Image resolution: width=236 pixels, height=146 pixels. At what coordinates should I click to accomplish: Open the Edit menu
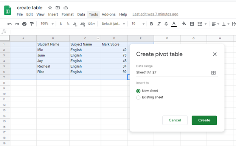29,14
